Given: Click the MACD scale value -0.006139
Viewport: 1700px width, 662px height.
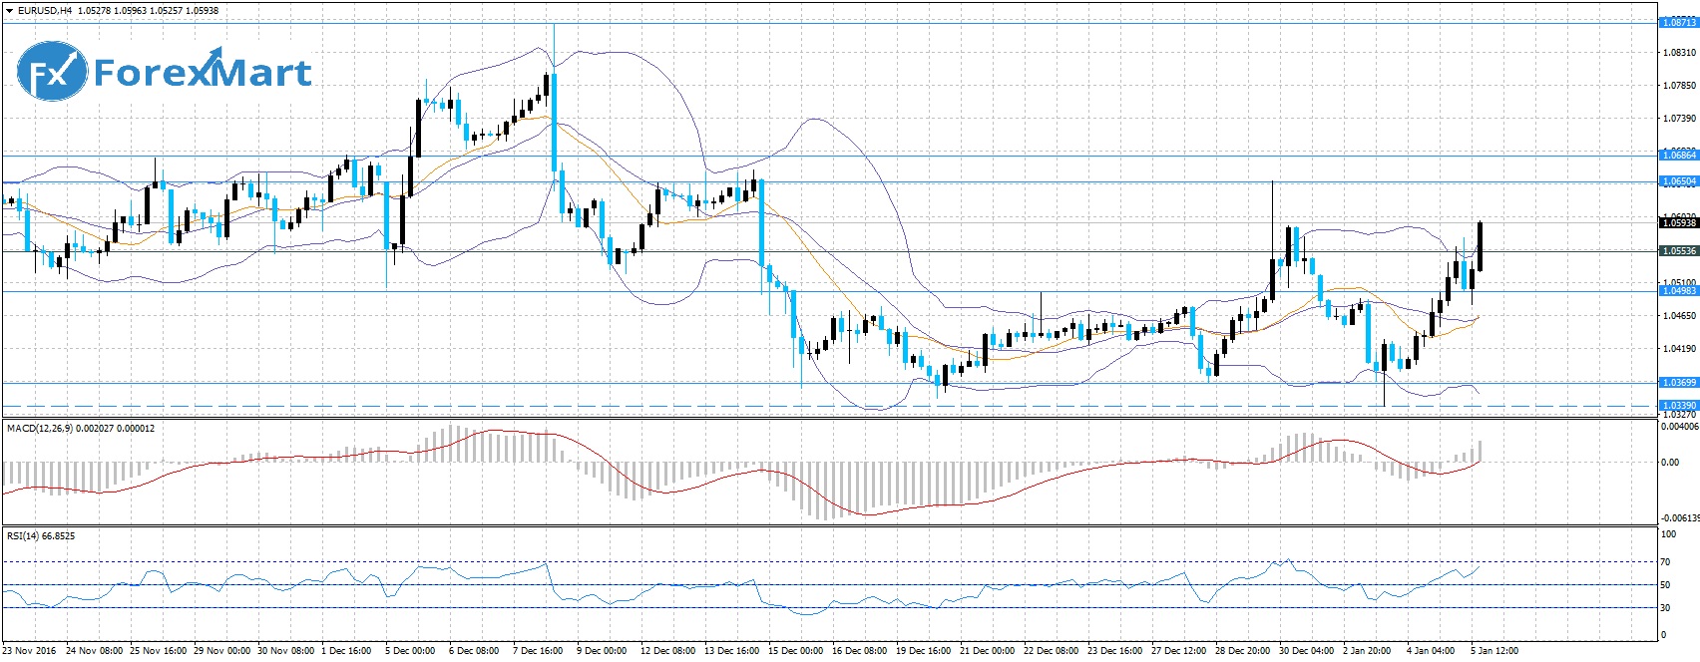Looking at the screenshot, I should pos(1680,517).
